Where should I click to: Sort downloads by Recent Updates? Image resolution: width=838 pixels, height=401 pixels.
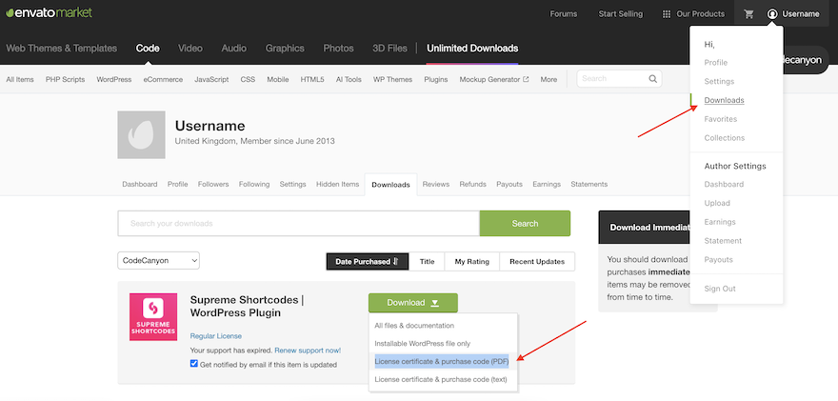click(x=537, y=261)
